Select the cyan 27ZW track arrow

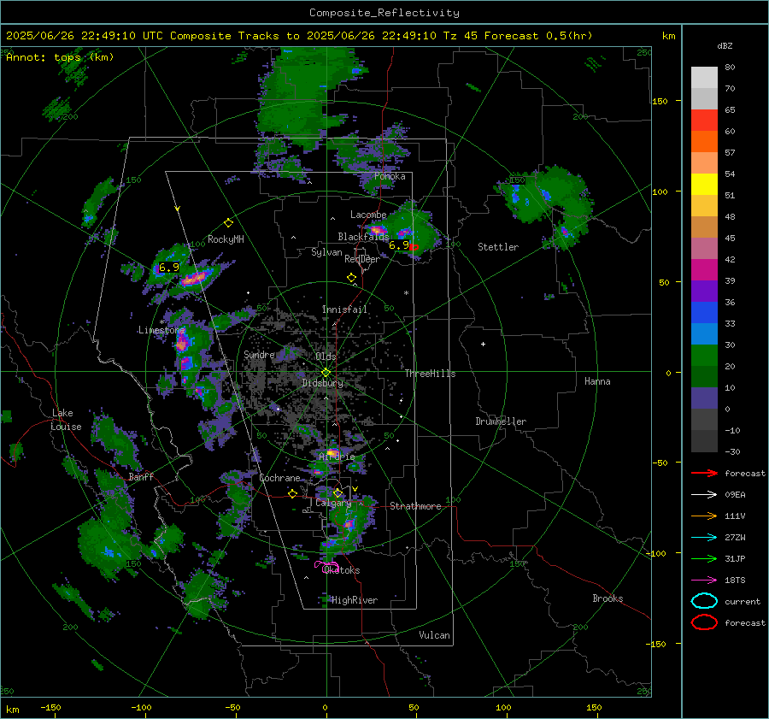tap(704, 538)
